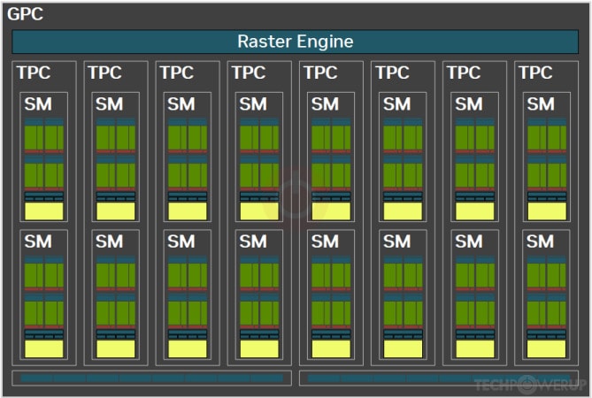Click the GPC label in top-left corner
The width and height of the screenshot is (592, 398).
pos(24,14)
